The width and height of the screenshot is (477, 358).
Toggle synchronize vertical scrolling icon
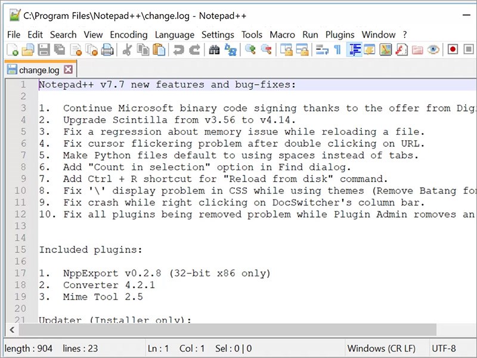pyautogui.click(x=286, y=50)
